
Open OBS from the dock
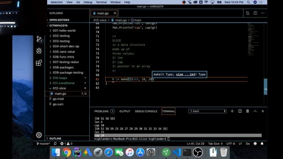198,152
